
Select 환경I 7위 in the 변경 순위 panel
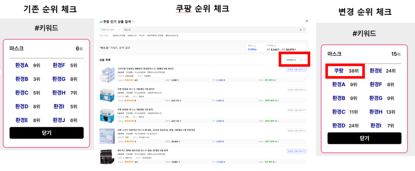coord(383,126)
